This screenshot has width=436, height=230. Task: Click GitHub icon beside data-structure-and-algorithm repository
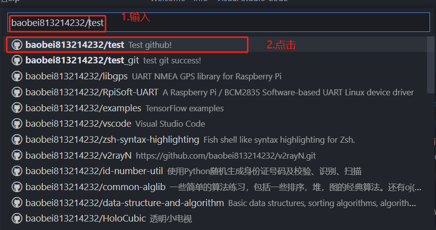[17, 203]
